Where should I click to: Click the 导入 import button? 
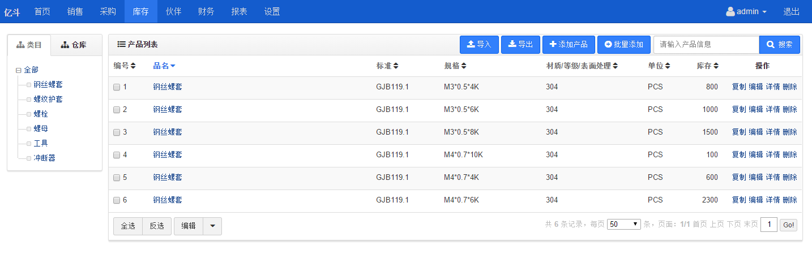(x=479, y=45)
